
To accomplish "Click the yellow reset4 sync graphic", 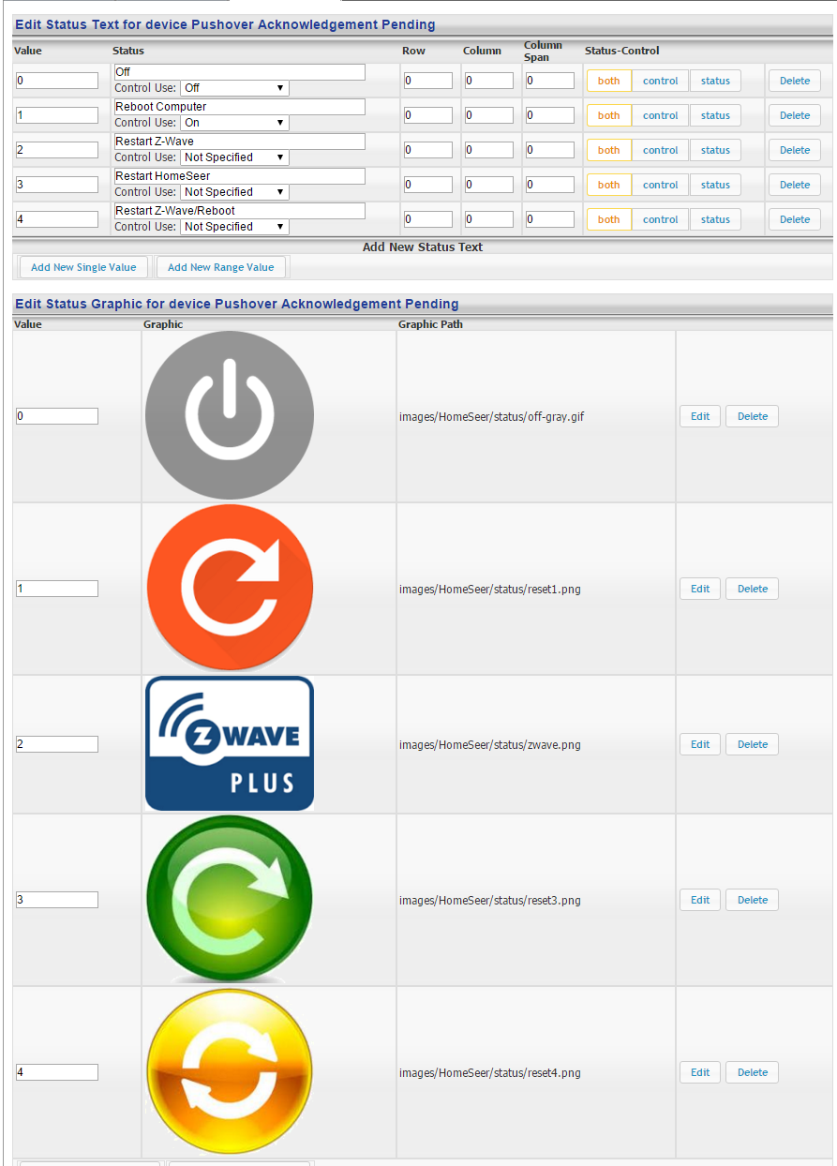I will coord(230,1071).
